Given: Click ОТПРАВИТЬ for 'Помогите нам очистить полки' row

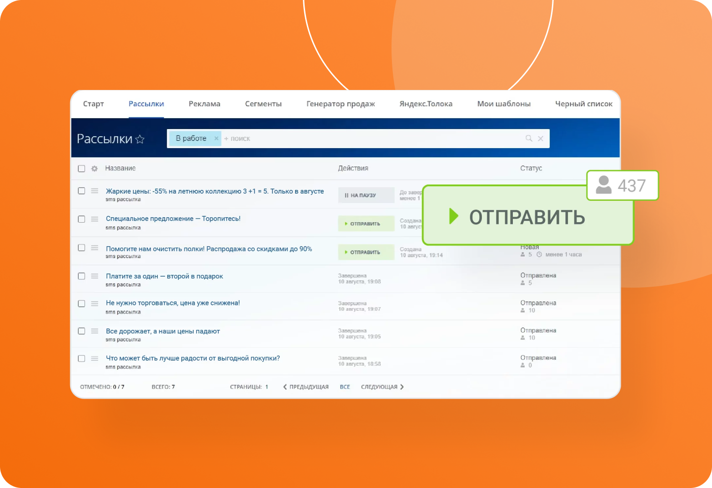Looking at the screenshot, I should click(x=366, y=252).
